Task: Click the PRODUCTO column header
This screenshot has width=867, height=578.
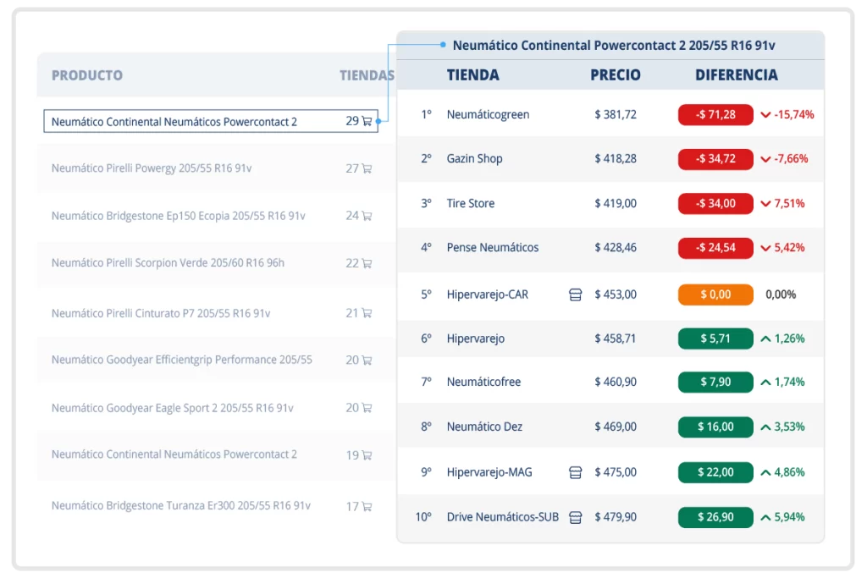Action: point(87,75)
